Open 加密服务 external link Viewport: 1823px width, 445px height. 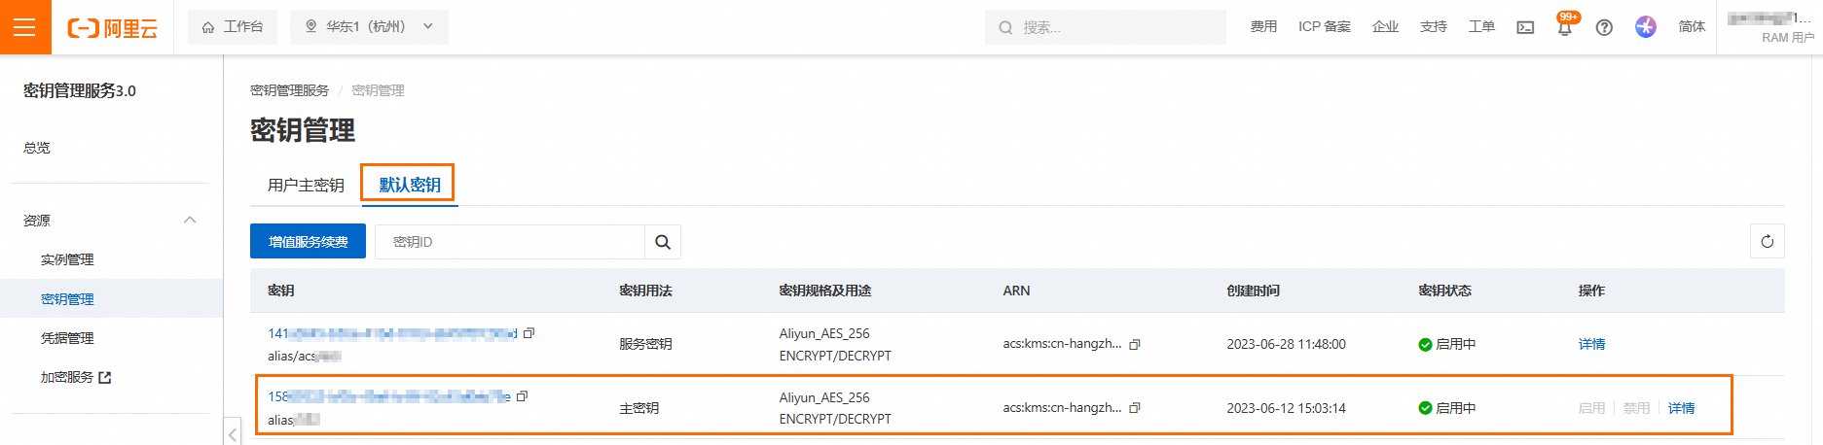tap(76, 377)
